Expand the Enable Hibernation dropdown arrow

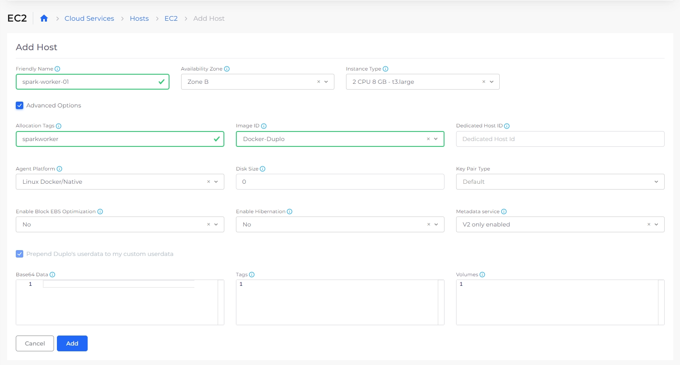tap(436, 224)
